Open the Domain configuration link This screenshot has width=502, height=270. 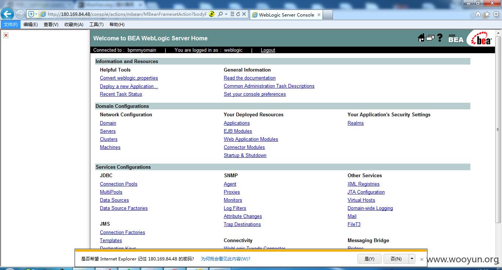point(108,123)
